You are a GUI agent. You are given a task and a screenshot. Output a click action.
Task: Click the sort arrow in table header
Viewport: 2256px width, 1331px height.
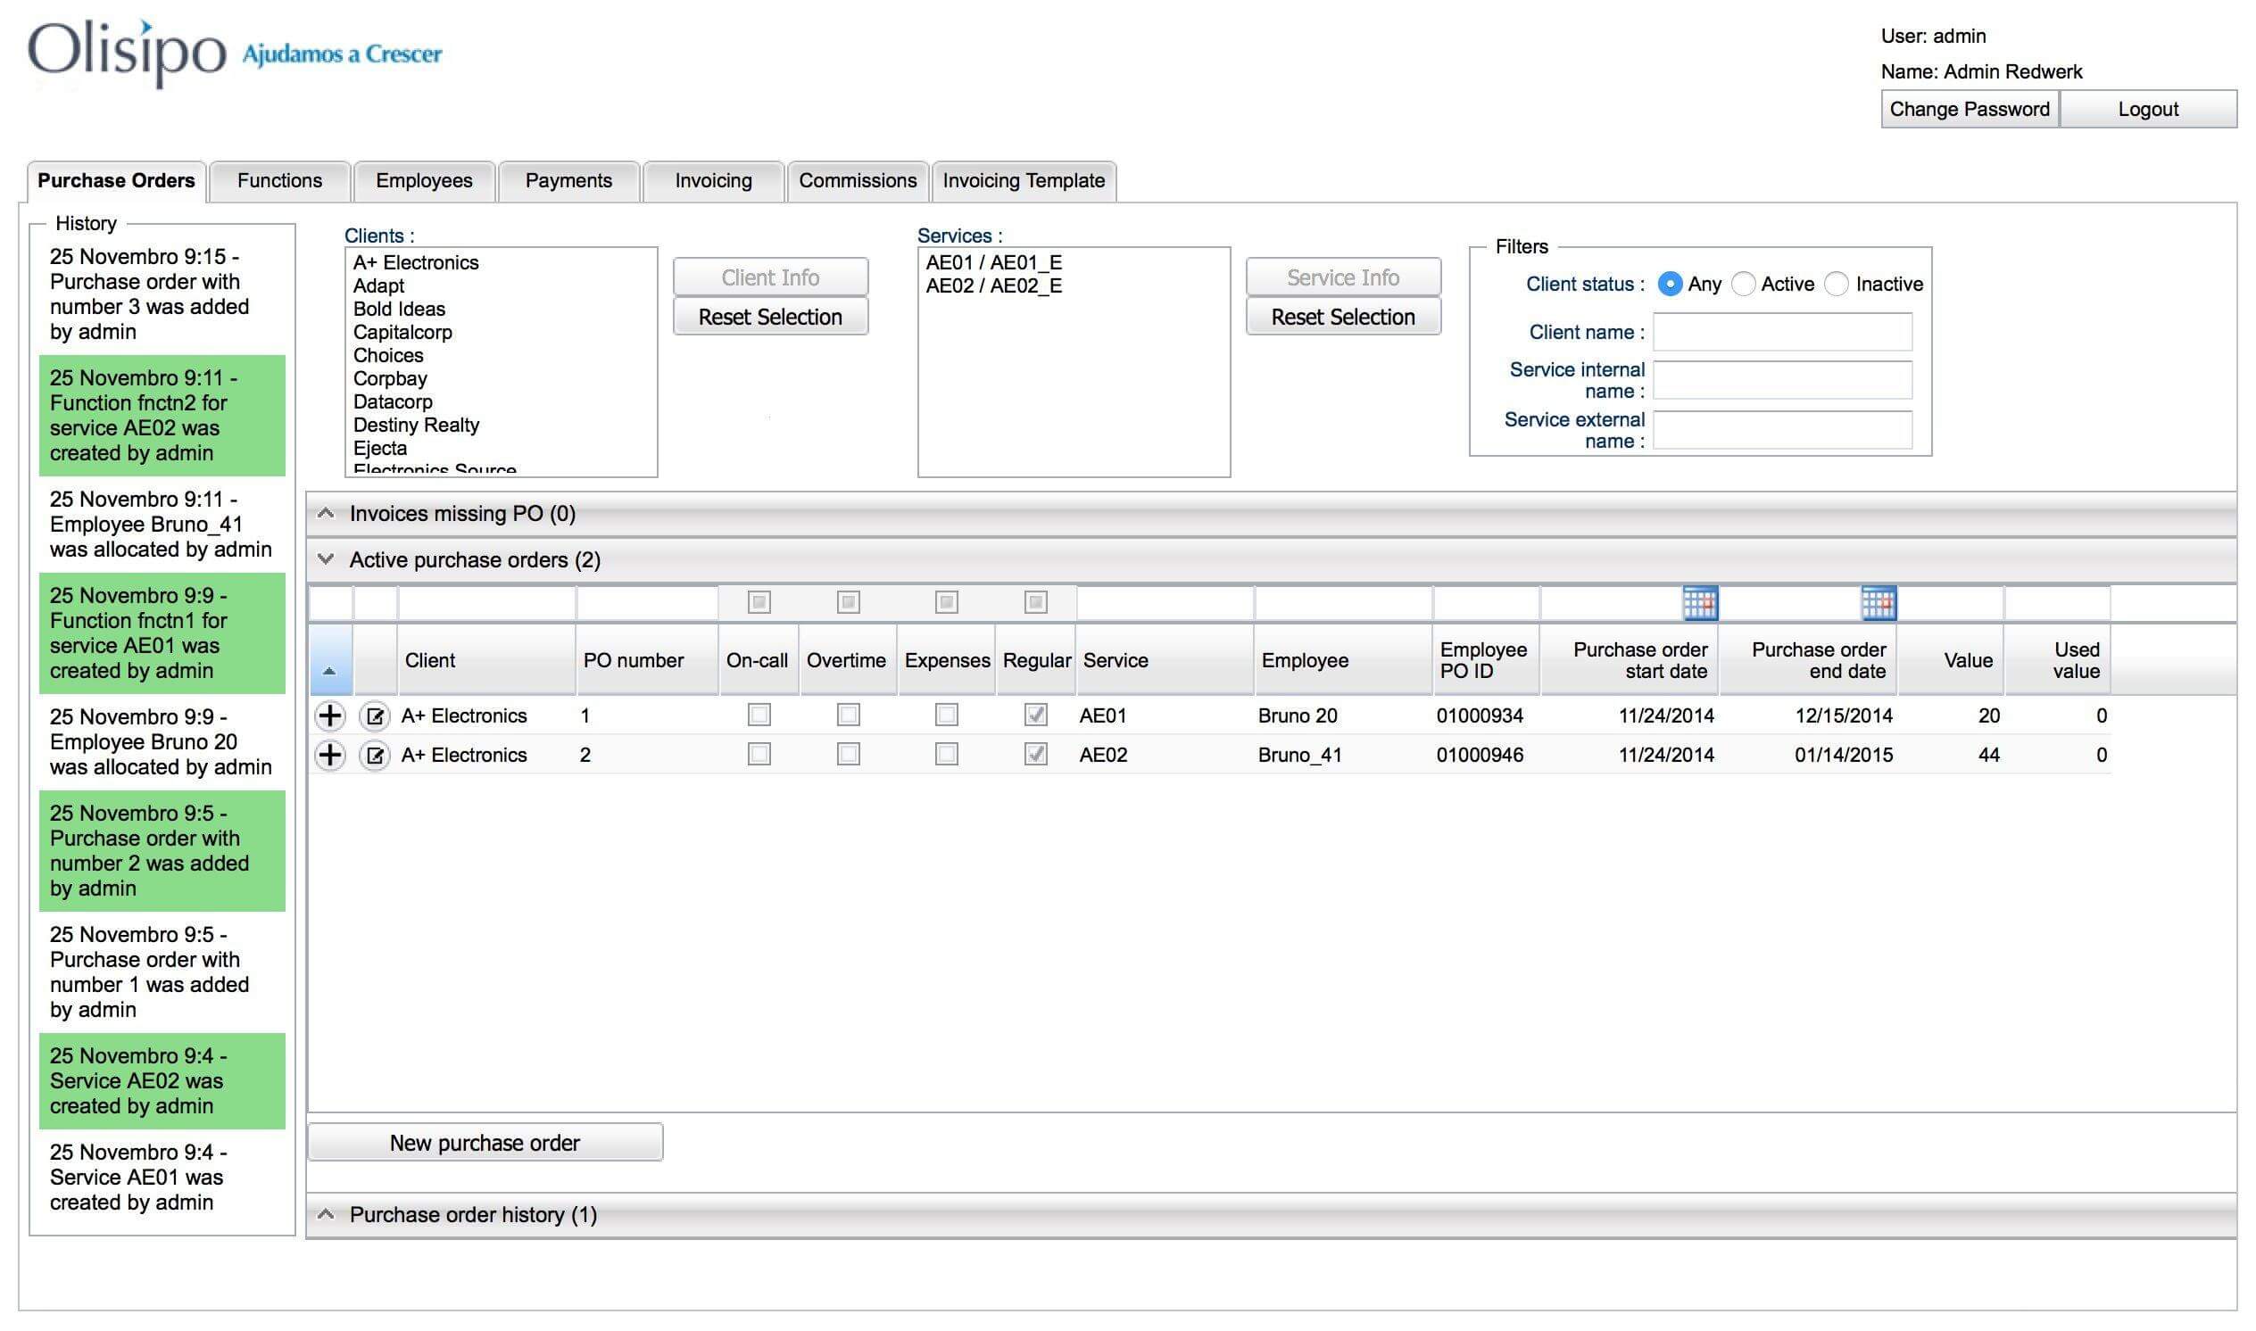tap(329, 671)
